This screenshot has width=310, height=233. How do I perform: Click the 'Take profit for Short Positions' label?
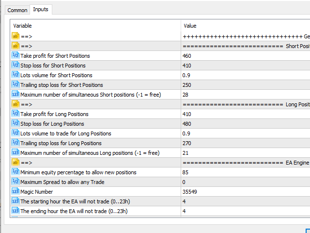coord(55,56)
